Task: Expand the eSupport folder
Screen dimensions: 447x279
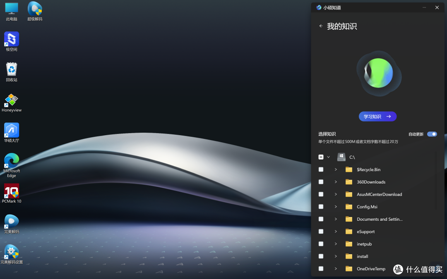Action: pyautogui.click(x=336, y=231)
